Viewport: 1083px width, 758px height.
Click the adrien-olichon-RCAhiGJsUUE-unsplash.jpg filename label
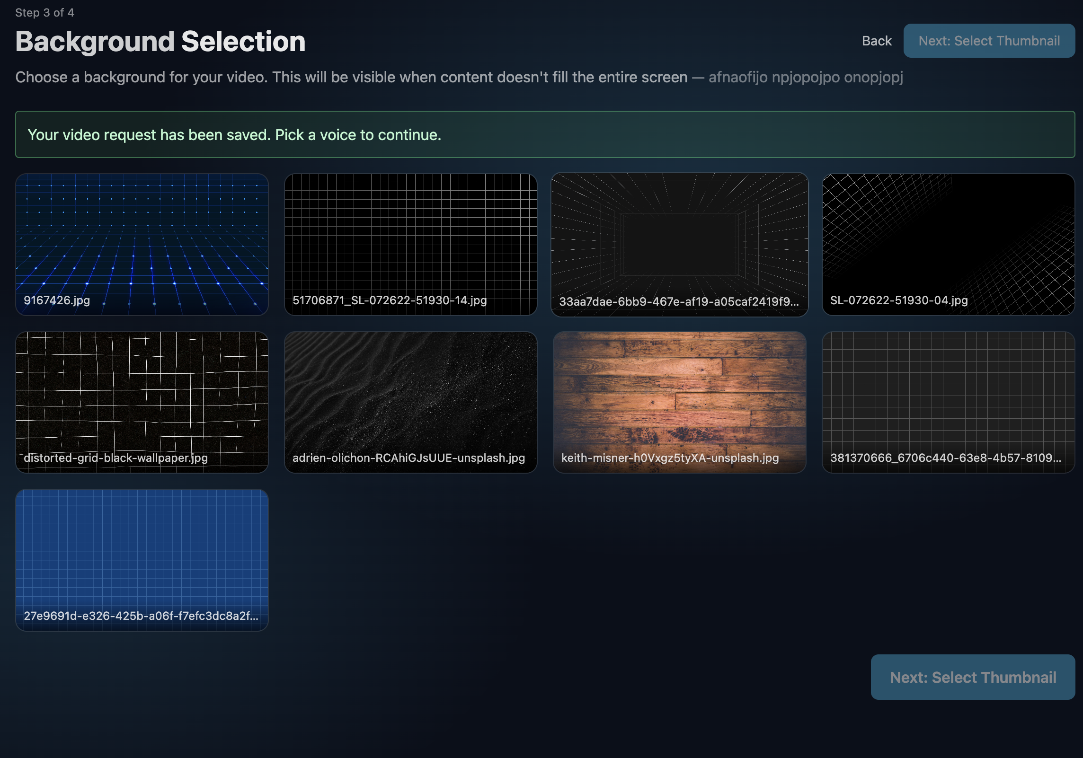408,458
